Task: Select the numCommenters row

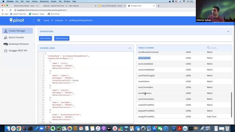Action: click(x=184, y=99)
